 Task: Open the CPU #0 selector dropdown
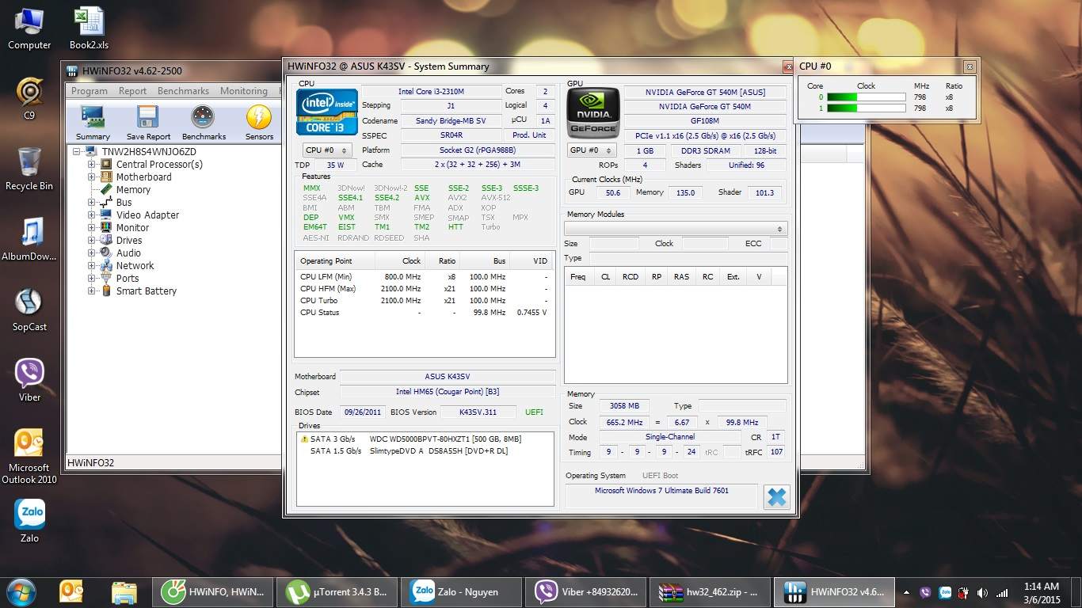pos(327,150)
